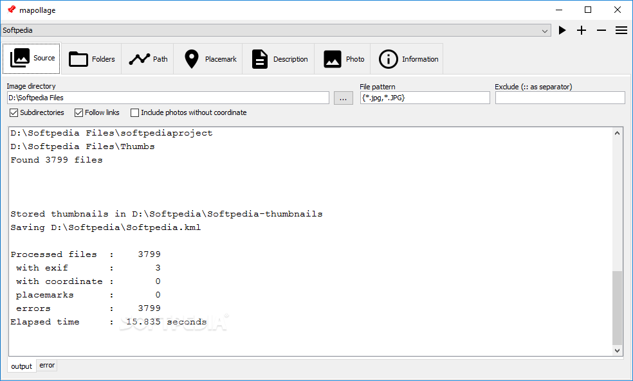633x381 pixels.
Task: Click the 'placemarks' log line
Action: pyautogui.click(x=88, y=295)
